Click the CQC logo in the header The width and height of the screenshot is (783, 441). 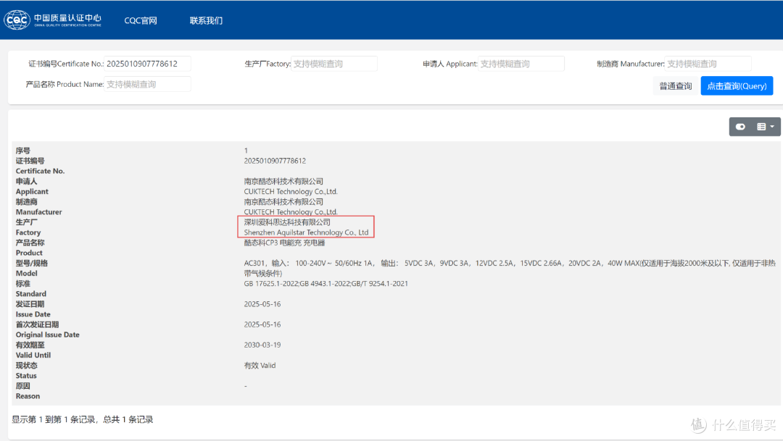point(53,20)
